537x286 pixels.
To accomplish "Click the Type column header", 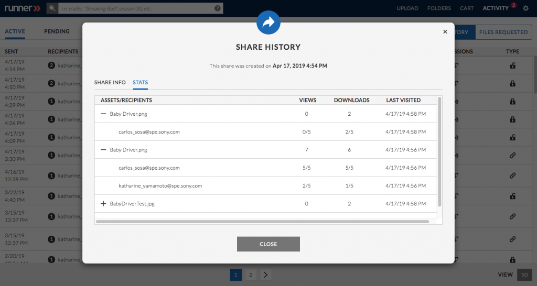I will [x=512, y=51].
